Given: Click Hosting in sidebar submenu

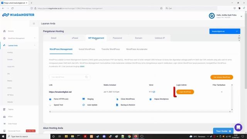Looking at the screenshot, I should click(x=10, y=53).
